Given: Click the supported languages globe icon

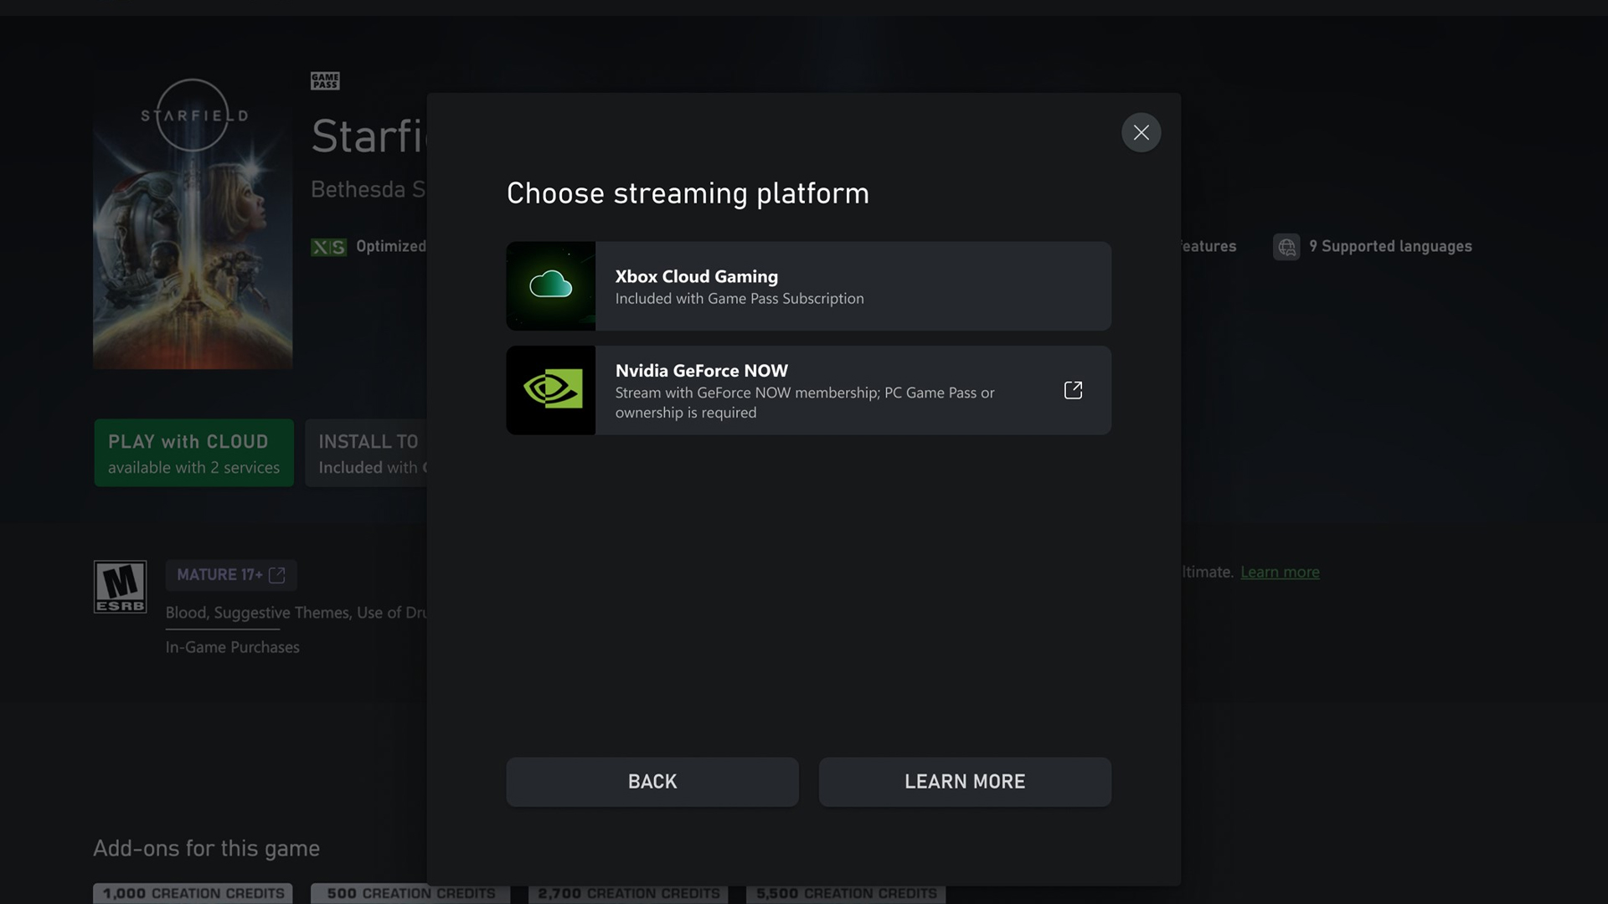Looking at the screenshot, I should [1286, 247].
